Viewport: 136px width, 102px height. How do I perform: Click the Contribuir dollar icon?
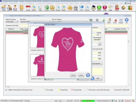(47, 8)
